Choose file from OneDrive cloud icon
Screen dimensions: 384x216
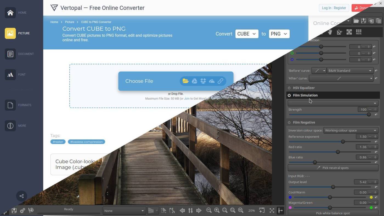[x=212, y=81]
